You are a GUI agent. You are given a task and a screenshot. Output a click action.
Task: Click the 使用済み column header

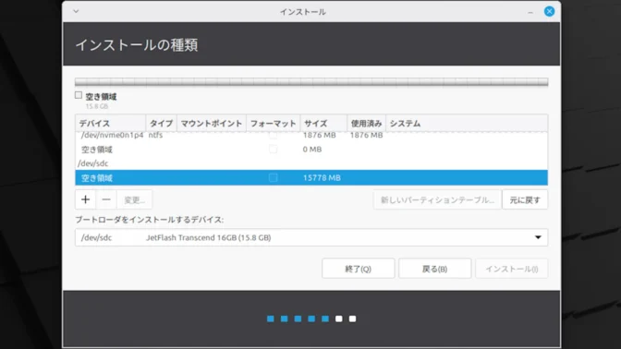tap(366, 124)
